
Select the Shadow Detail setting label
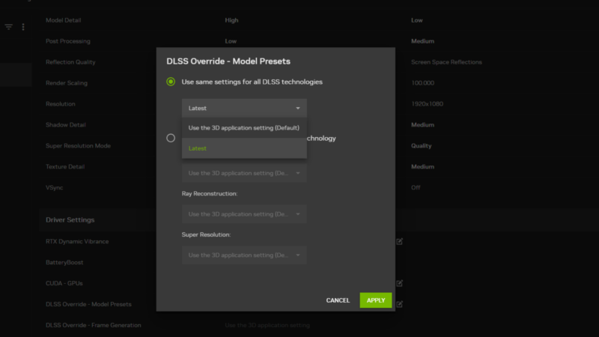tap(66, 125)
